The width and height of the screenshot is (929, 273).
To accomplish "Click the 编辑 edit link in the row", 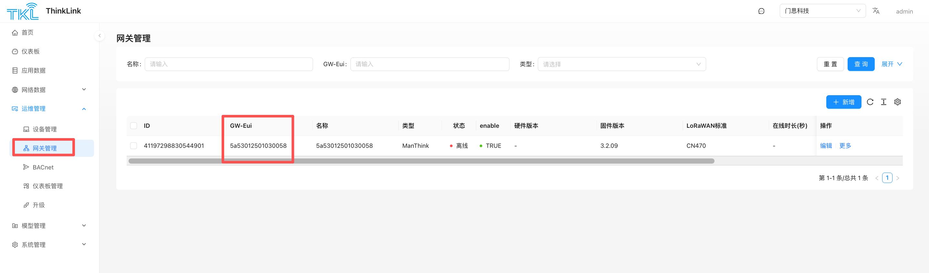I will coord(826,146).
